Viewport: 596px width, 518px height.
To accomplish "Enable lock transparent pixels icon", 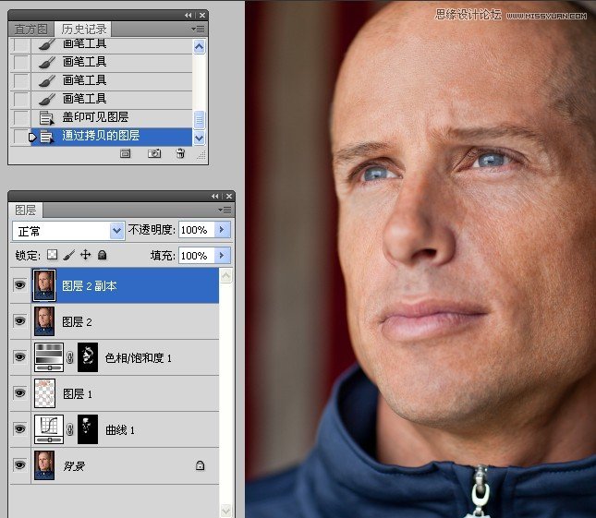I will click(53, 255).
